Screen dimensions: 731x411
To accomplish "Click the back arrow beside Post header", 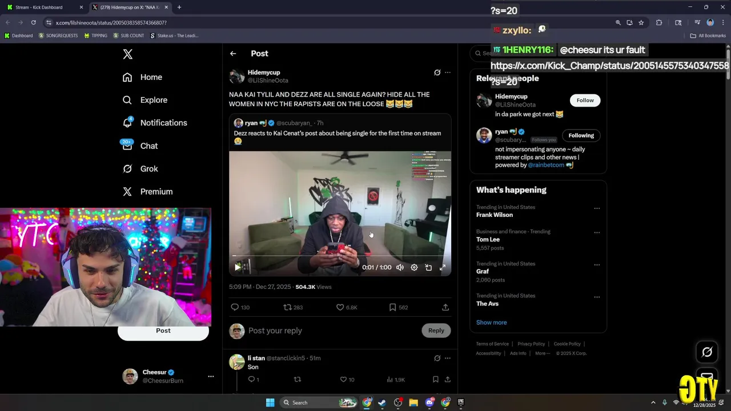I will [x=233, y=54].
